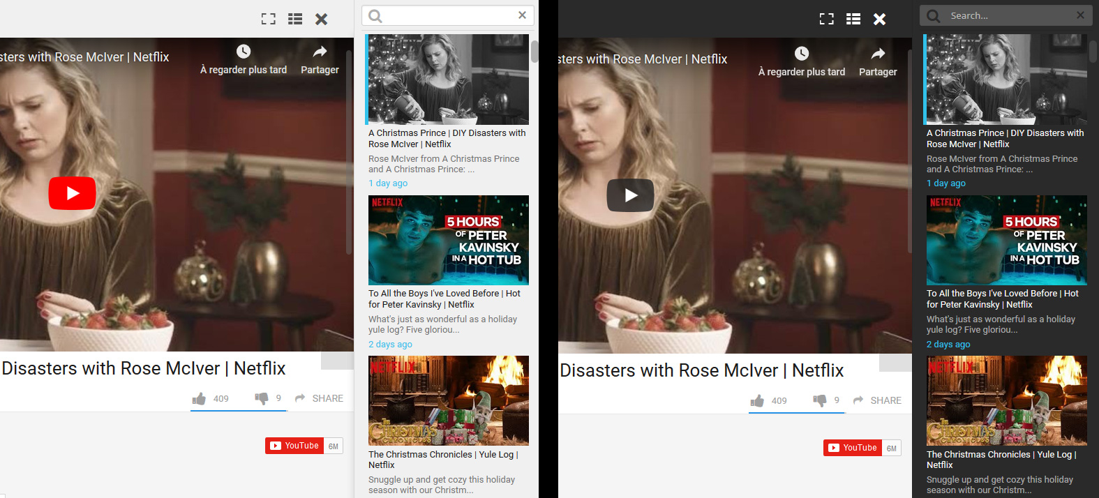Click thumbs up icon in light theme panel
The height and width of the screenshot is (498, 1099).
(199, 398)
